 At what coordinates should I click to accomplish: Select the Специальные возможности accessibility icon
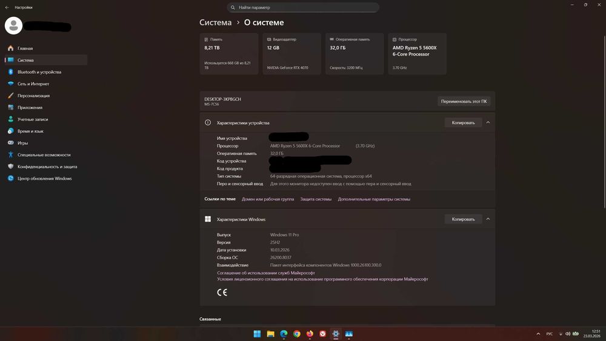click(x=10, y=155)
